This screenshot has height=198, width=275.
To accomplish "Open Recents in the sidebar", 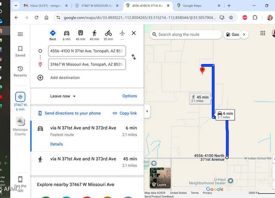I will (x=20, y=71).
